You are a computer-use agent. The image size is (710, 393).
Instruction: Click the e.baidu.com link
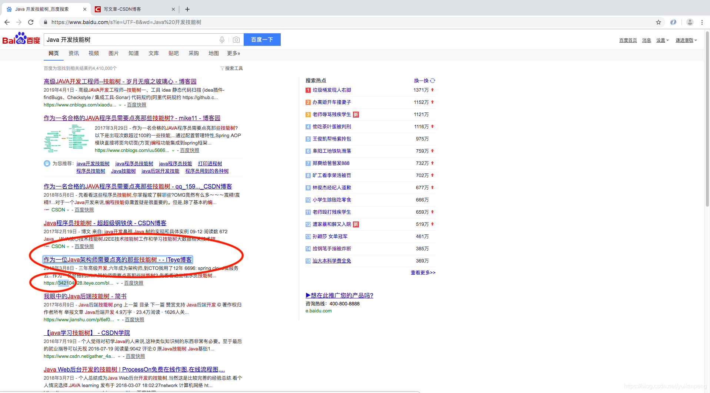319,311
